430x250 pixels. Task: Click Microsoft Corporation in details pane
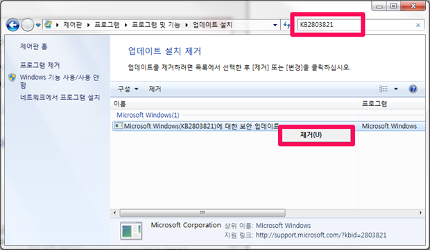pos(186,225)
